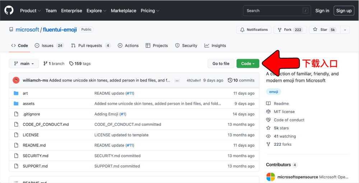
Task: Open the fluentui-emoji repository link
Action: coord(60,30)
